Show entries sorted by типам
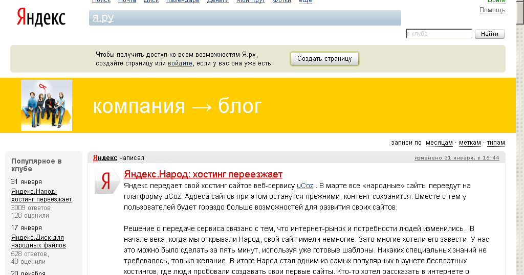The width and height of the screenshot is (524, 275). [495, 143]
